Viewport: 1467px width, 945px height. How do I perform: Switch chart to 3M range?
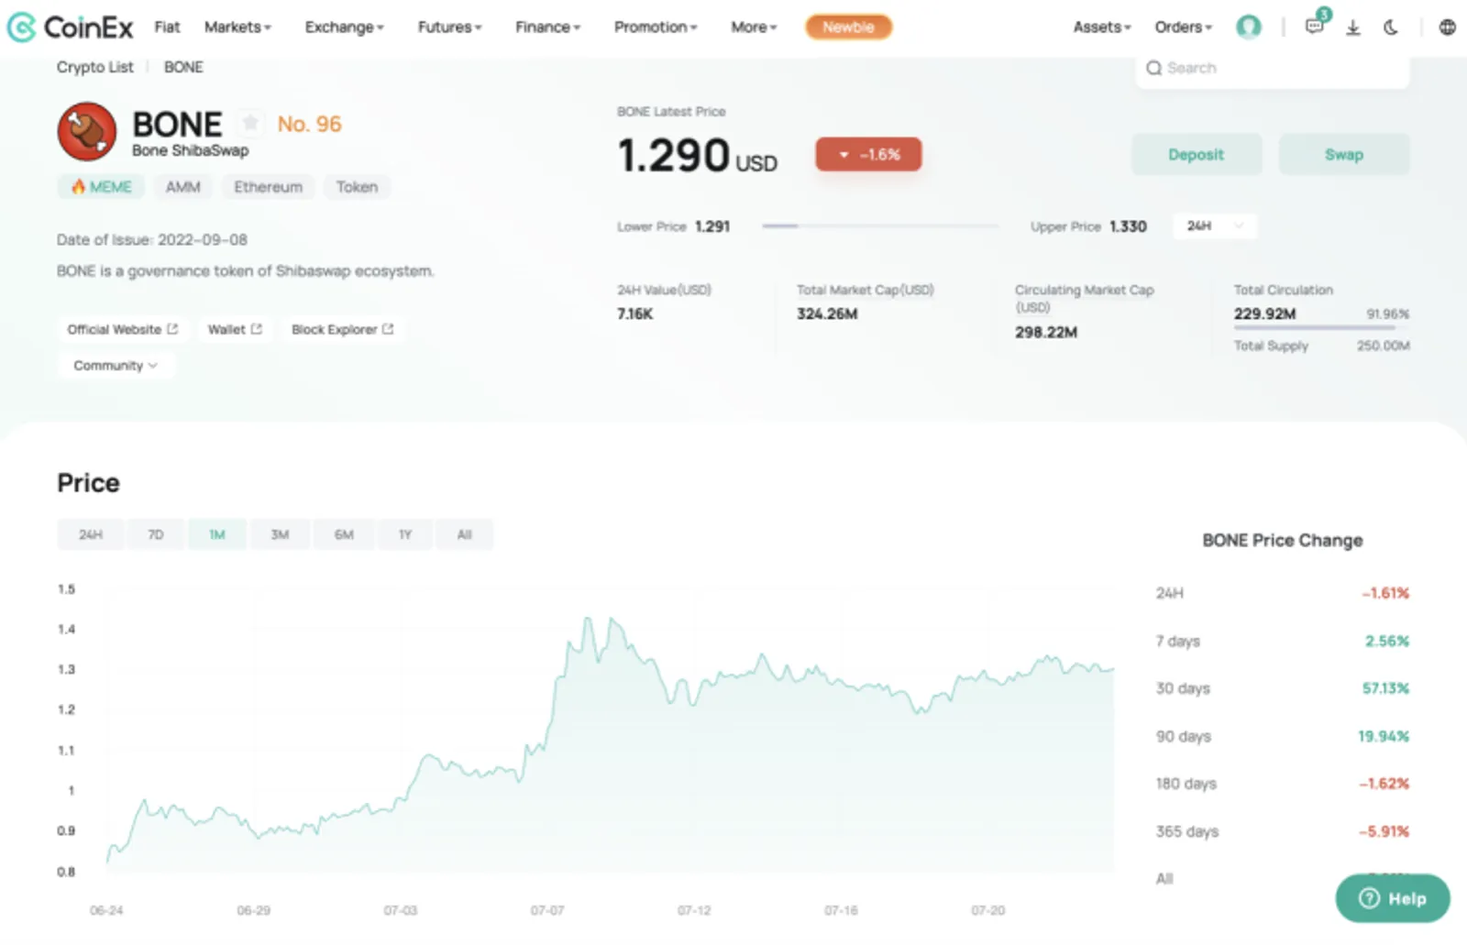(280, 534)
